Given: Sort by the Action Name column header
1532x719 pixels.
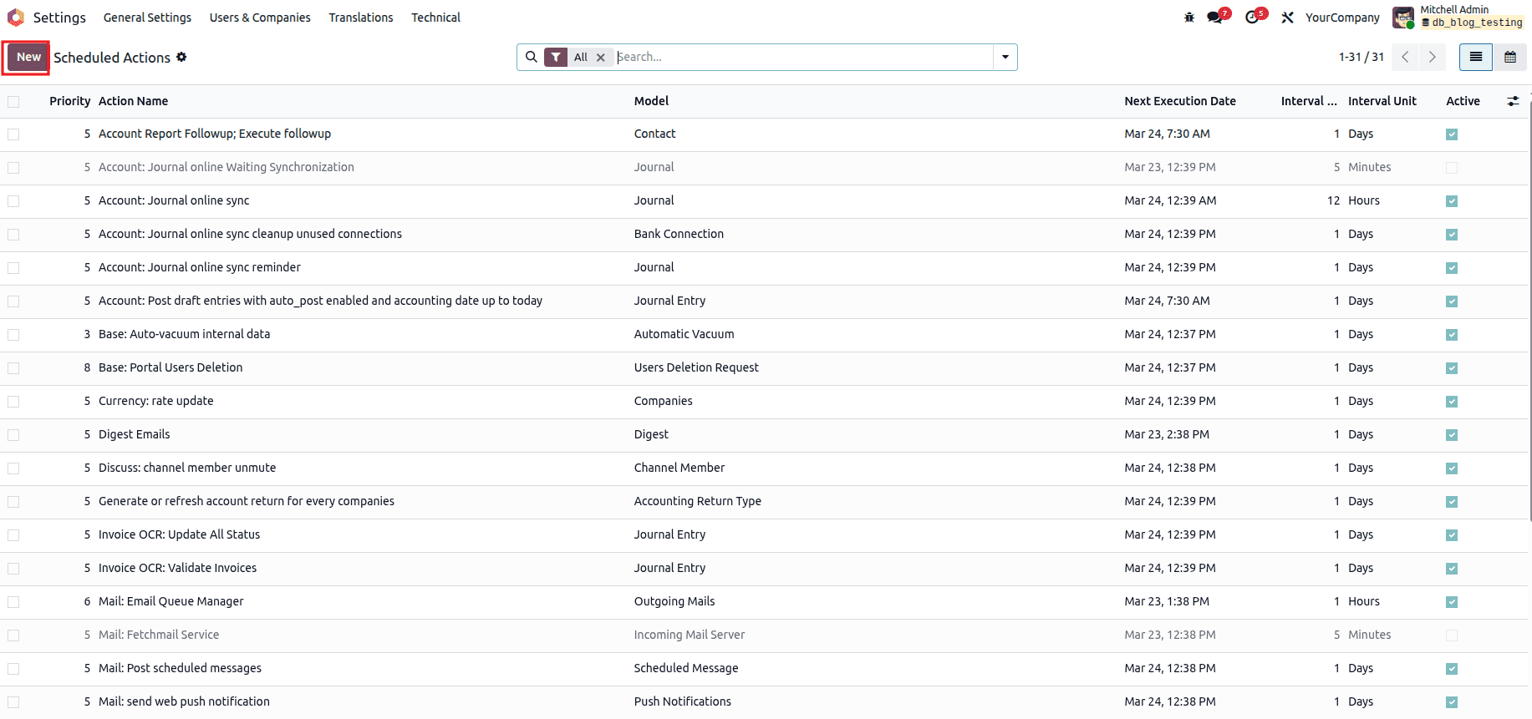Looking at the screenshot, I should point(133,101).
